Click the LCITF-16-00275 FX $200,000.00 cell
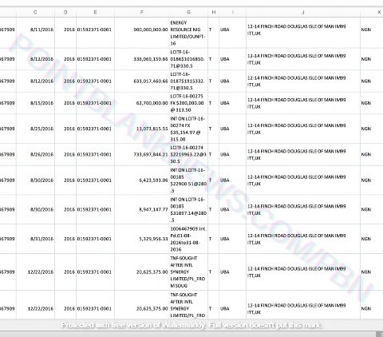 pyautogui.click(x=188, y=103)
